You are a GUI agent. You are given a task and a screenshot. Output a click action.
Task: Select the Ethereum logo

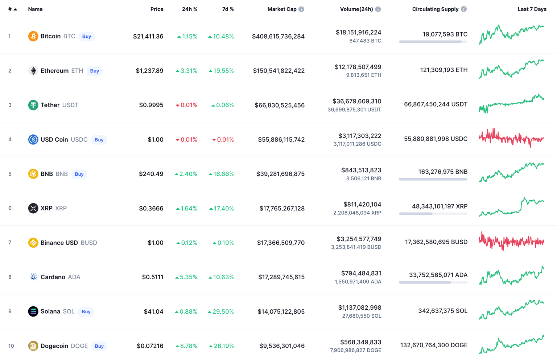click(33, 71)
